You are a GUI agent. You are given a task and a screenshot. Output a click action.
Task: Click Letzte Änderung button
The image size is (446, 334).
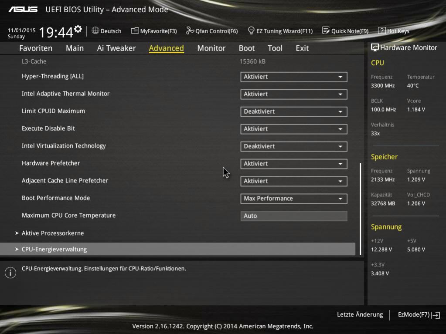(x=360, y=315)
